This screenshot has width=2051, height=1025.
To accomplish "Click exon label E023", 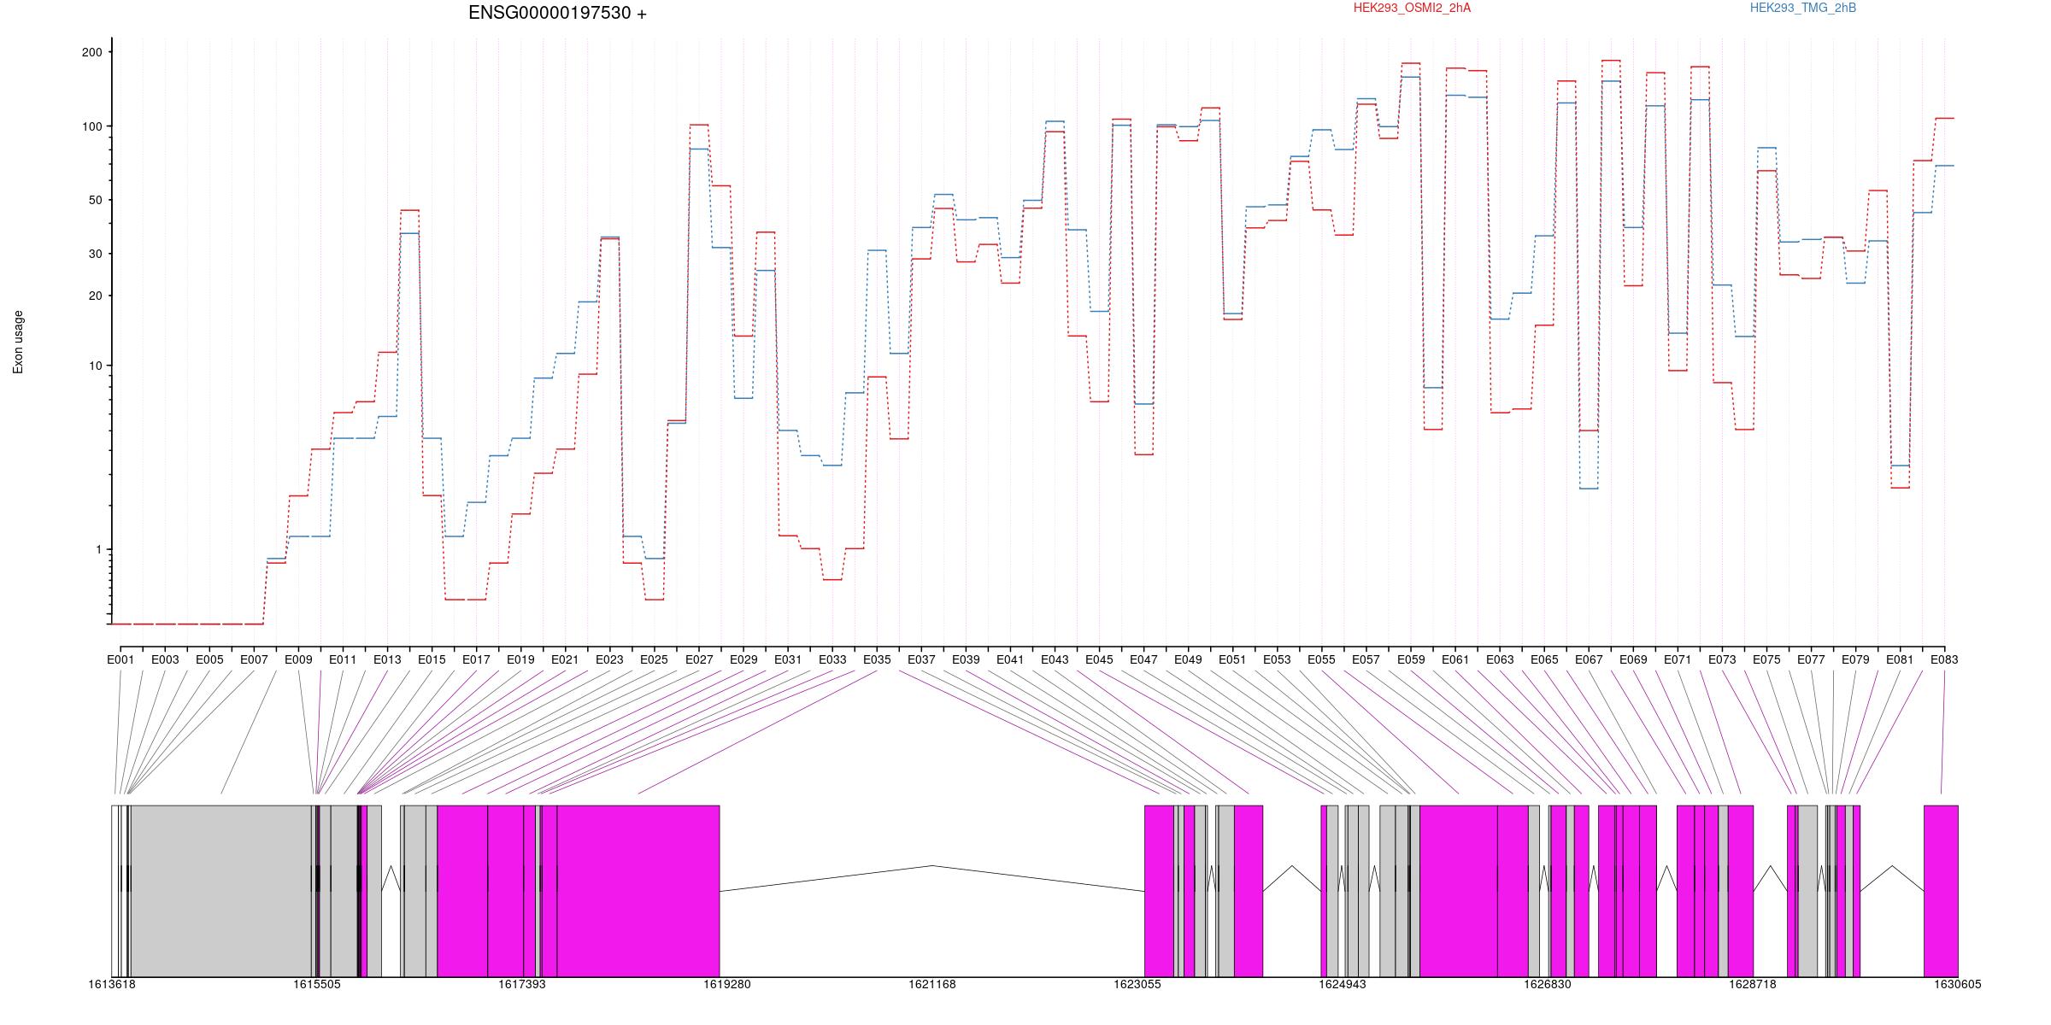I will 609,659.
